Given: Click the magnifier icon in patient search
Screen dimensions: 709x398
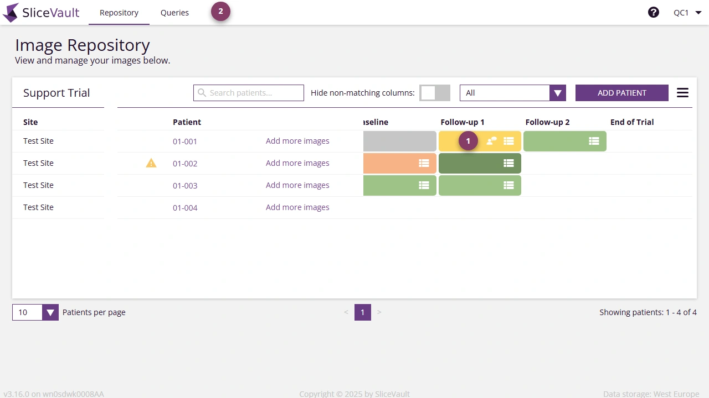Looking at the screenshot, I should click(202, 92).
